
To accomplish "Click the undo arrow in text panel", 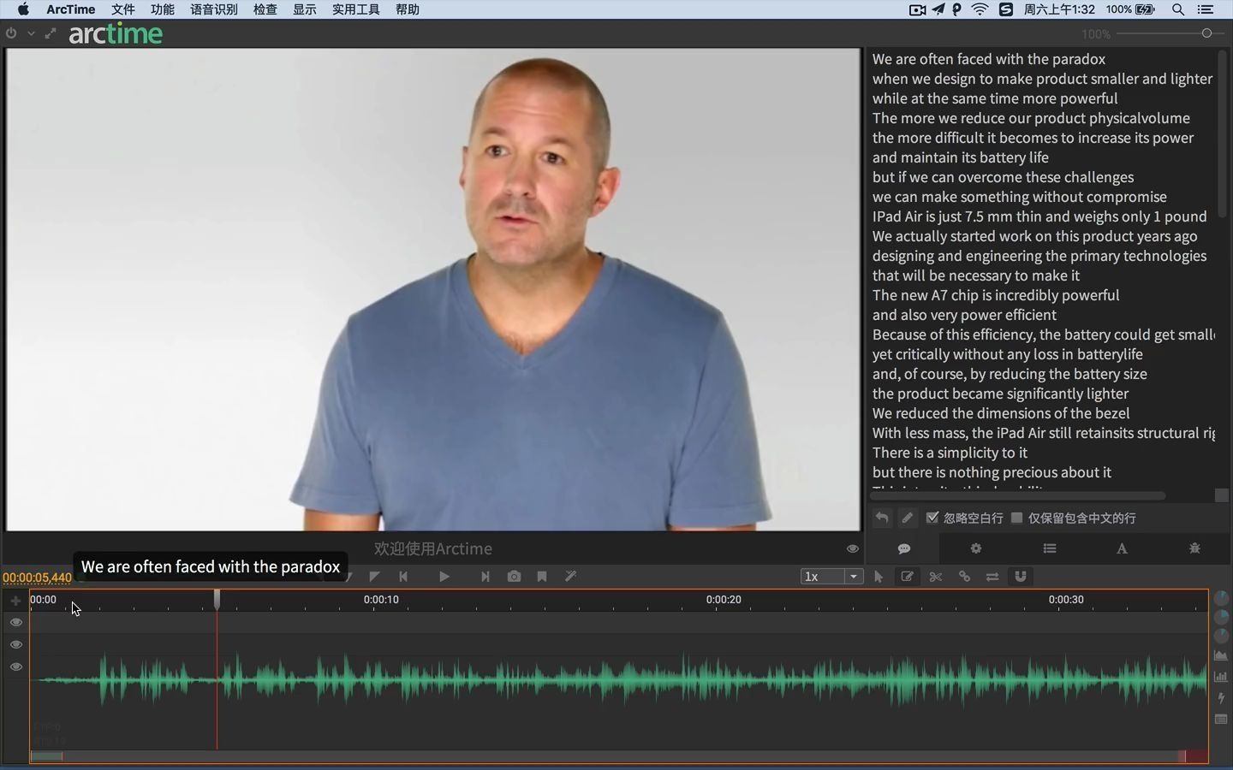I will [882, 518].
